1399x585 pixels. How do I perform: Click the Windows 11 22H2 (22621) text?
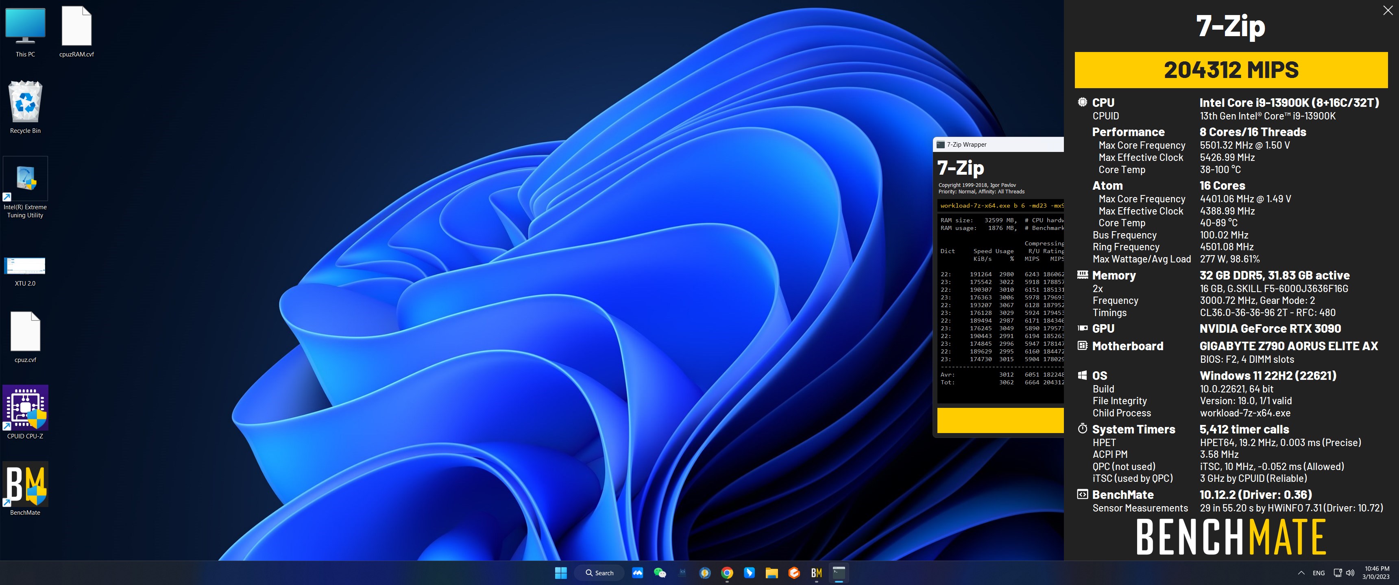[1268, 375]
